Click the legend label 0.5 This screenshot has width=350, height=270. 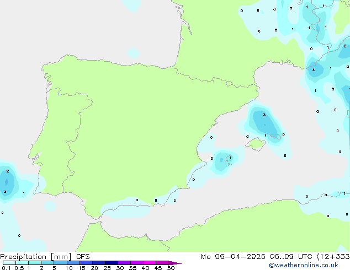(19, 268)
